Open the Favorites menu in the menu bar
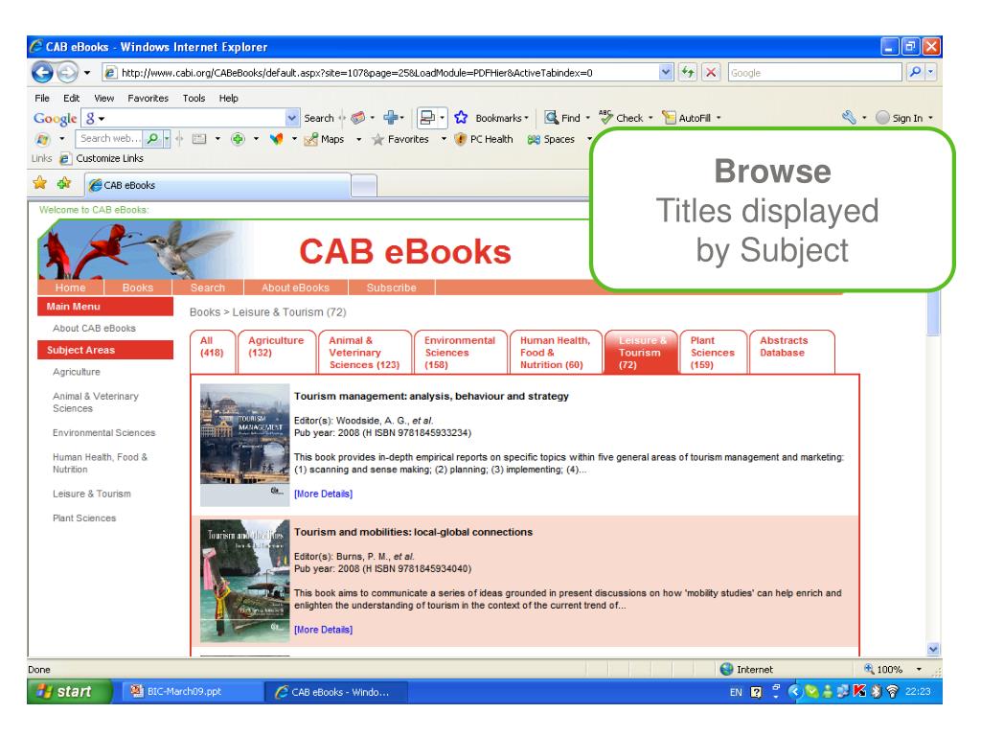The width and height of the screenshot is (981, 736). point(148,98)
